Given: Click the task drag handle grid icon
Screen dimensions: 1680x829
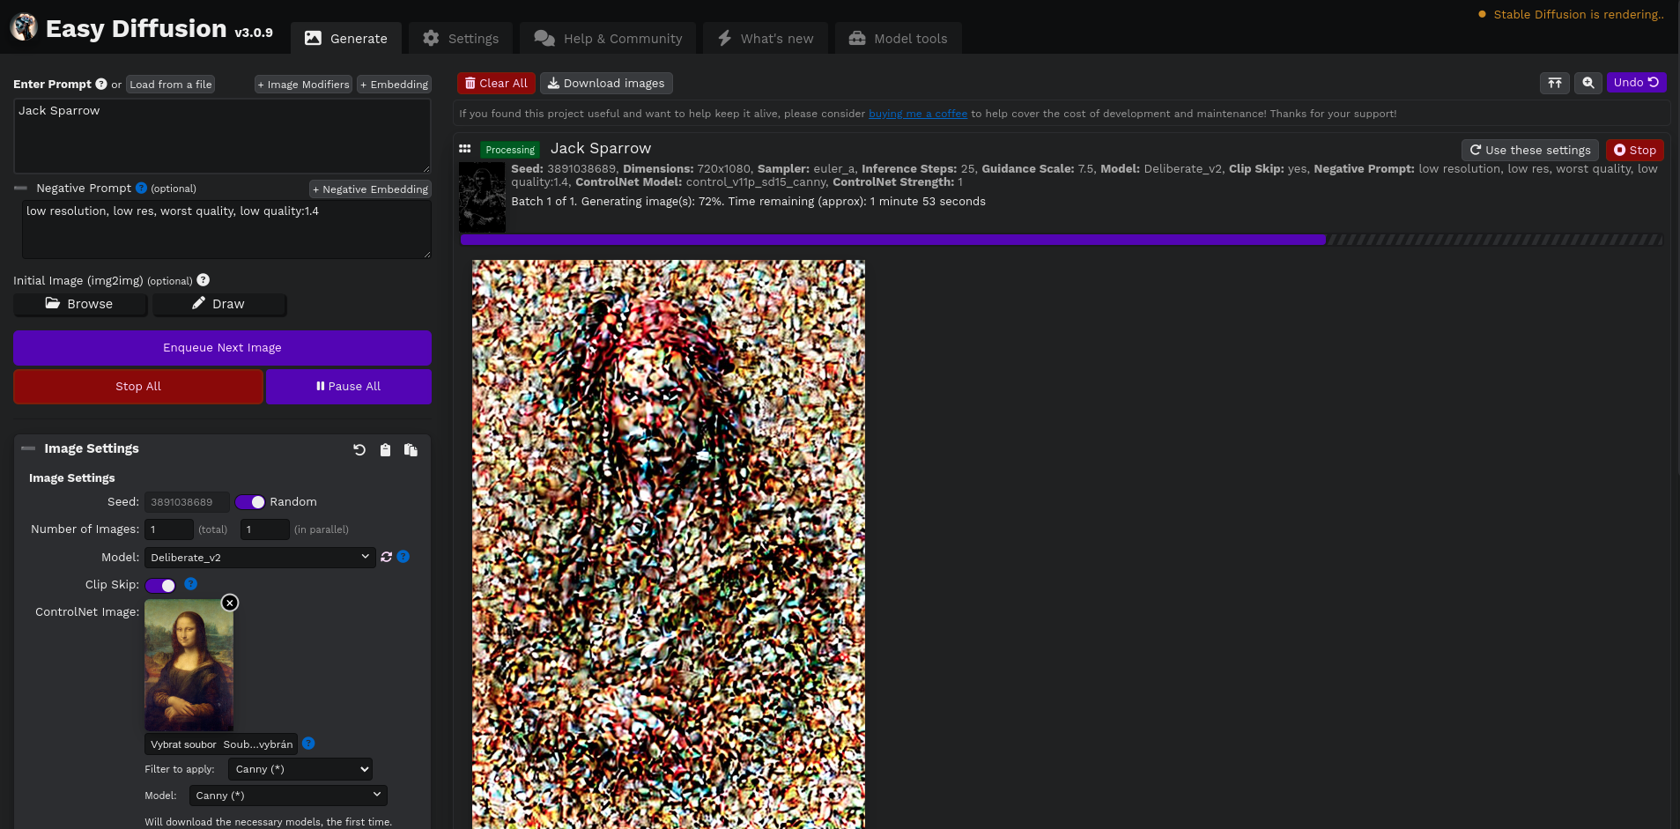Looking at the screenshot, I should [x=465, y=149].
